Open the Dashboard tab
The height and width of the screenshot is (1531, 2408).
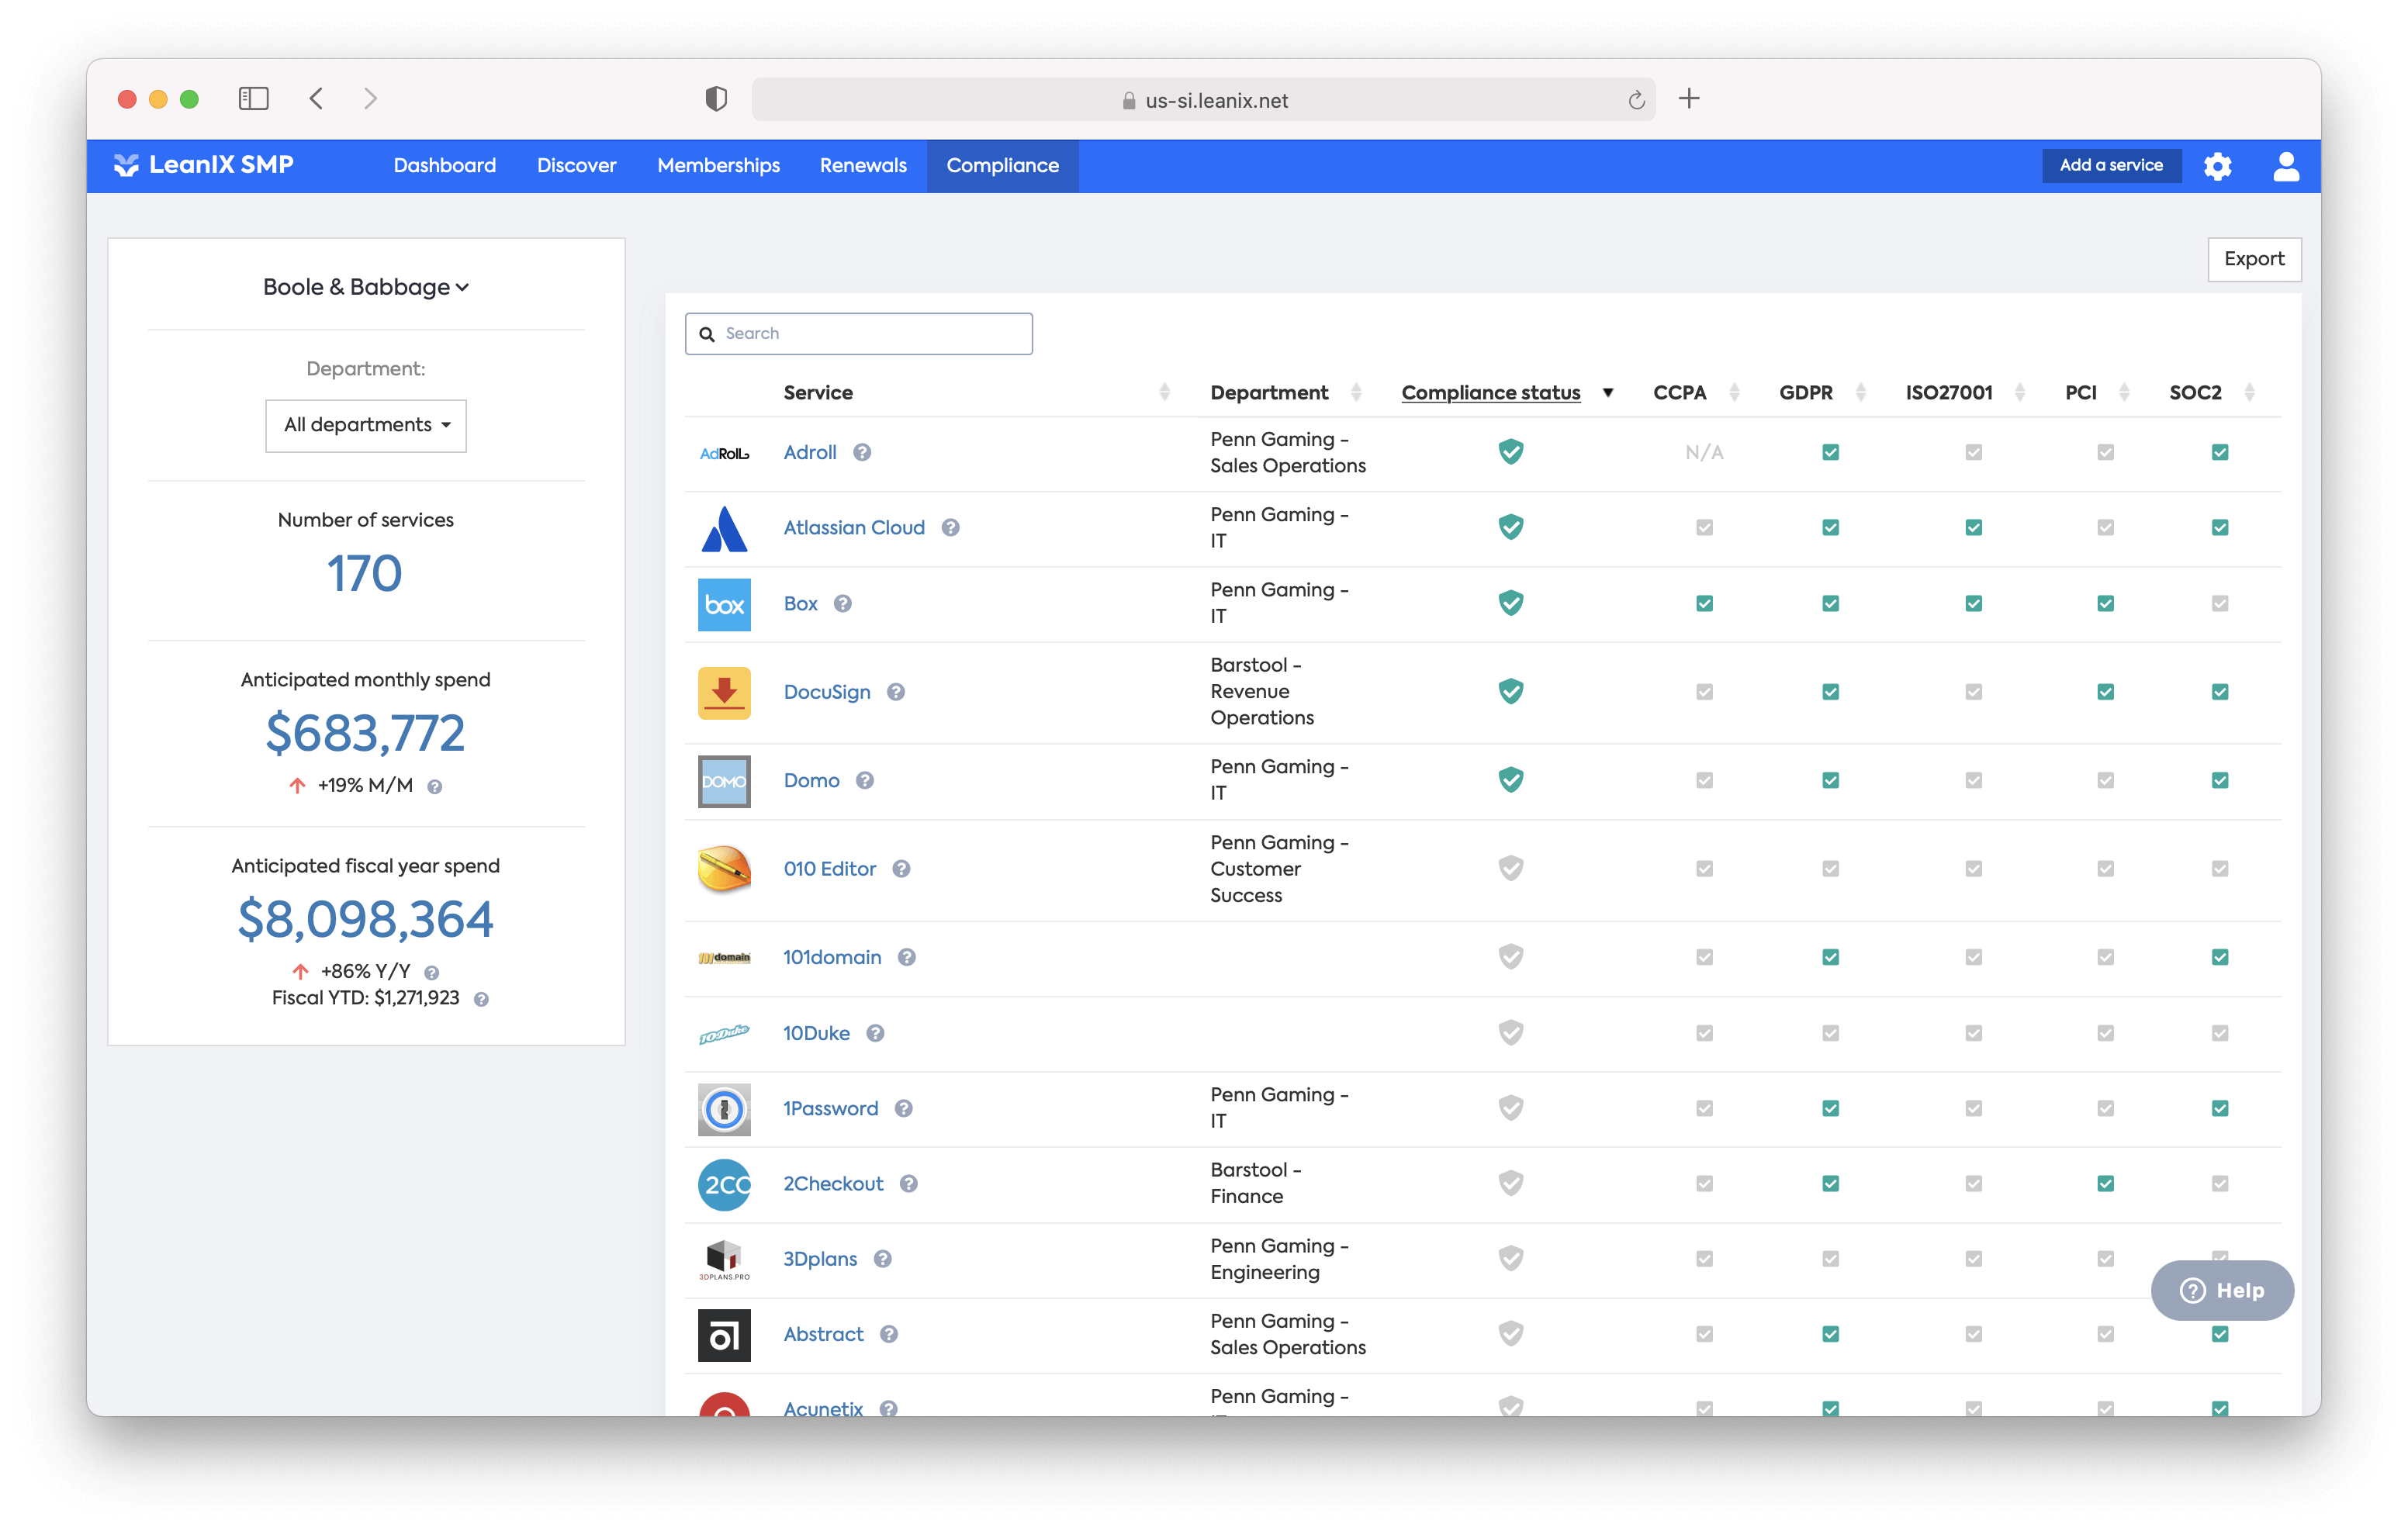(444, 166)
